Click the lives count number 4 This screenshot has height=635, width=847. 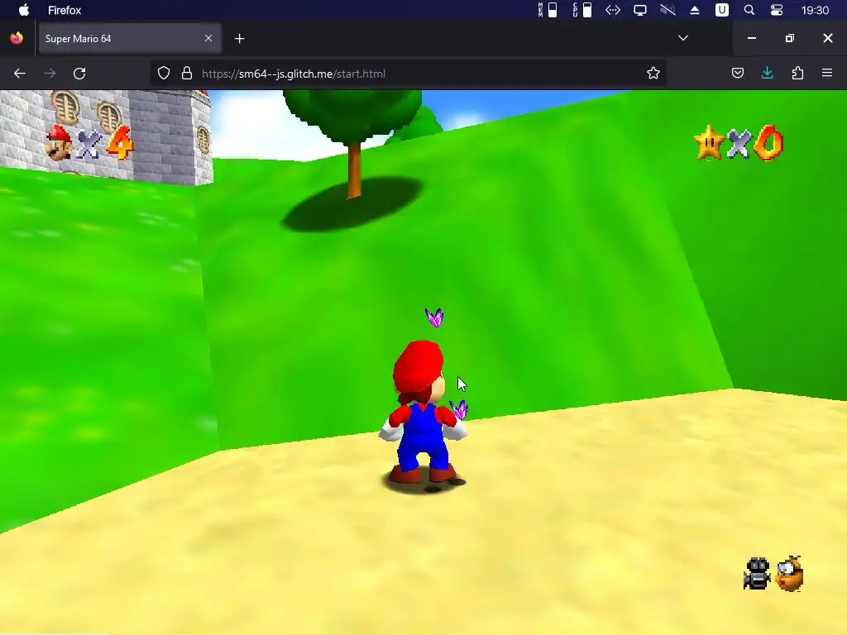[120, 143]
